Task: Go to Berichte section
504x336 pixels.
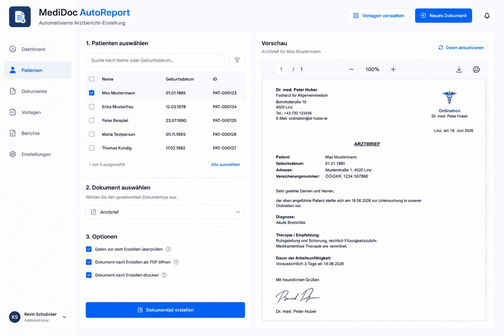Action: (x=38, y=133)
